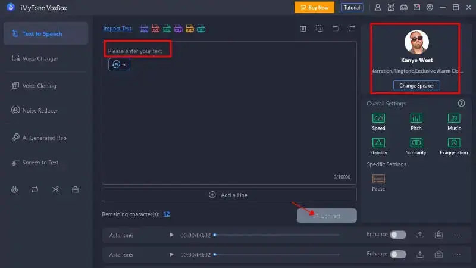
Task: Open the user account icon in the title bar
Action: pos(378,7)
